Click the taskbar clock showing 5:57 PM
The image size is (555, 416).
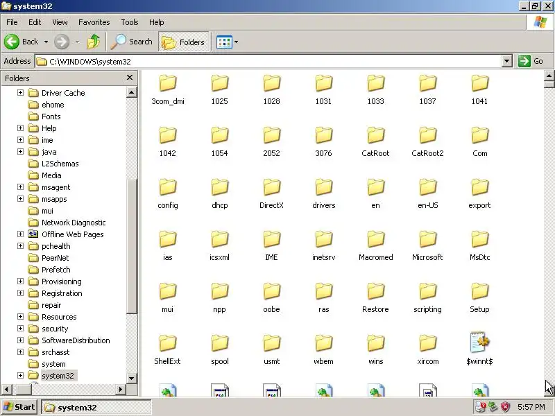pos(531,407)
